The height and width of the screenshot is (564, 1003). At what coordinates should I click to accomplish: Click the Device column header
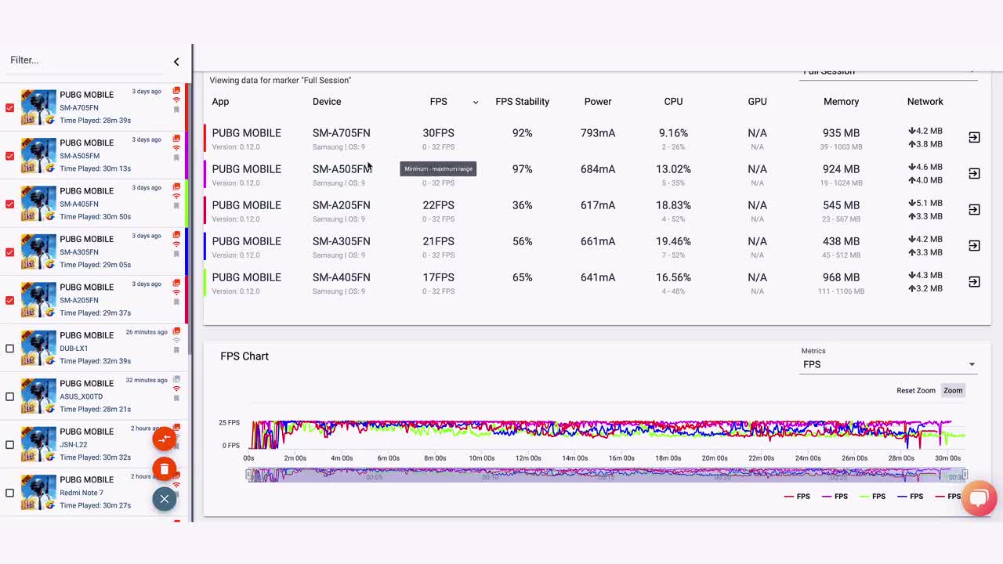(x=327, y=102)
